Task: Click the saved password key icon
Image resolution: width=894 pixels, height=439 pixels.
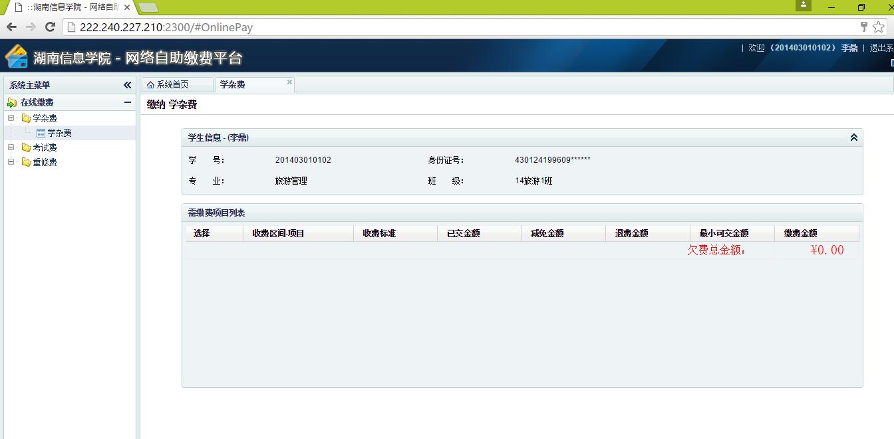Action: (x=864, y=27)
